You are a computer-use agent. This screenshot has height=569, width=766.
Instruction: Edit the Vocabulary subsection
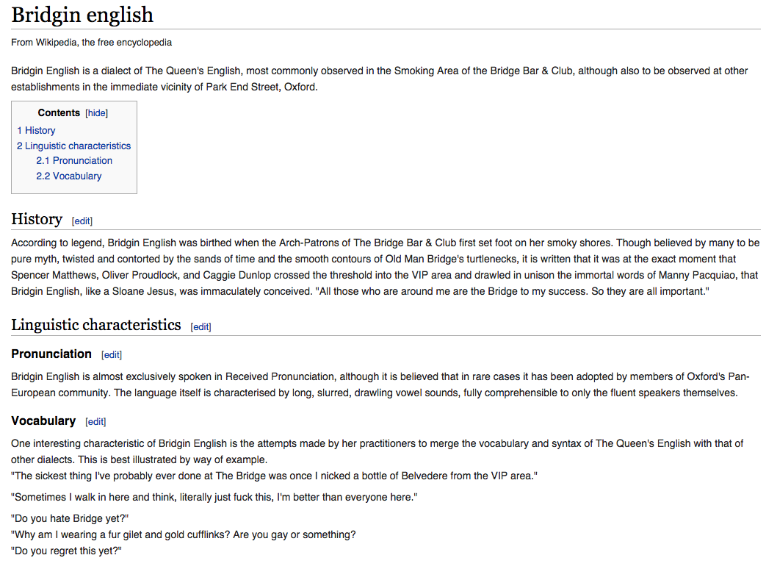pyautogui.click(x=95, y=422)
